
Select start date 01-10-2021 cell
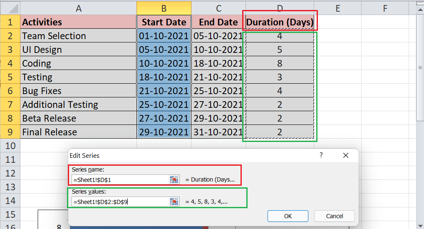(164, 36)
